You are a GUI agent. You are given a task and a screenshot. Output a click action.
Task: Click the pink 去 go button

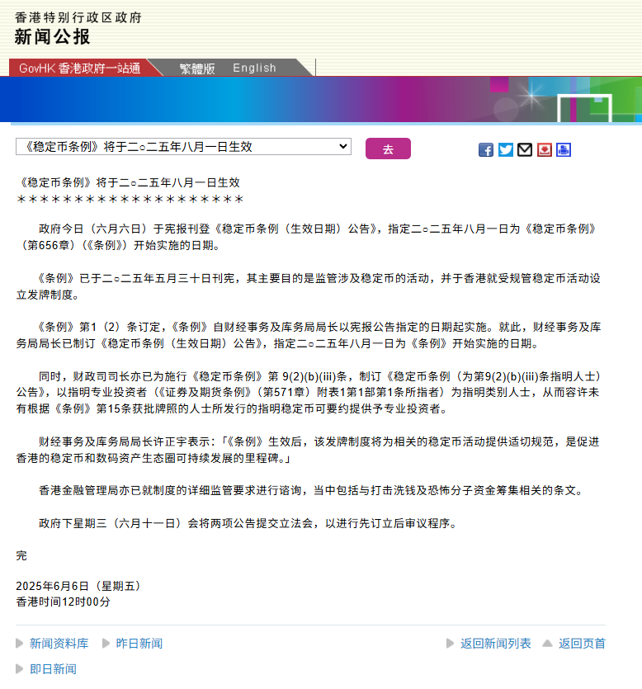pyautogui.click(x=388, y=149)
